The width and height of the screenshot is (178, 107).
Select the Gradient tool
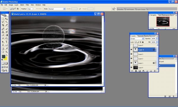point(7,35)
